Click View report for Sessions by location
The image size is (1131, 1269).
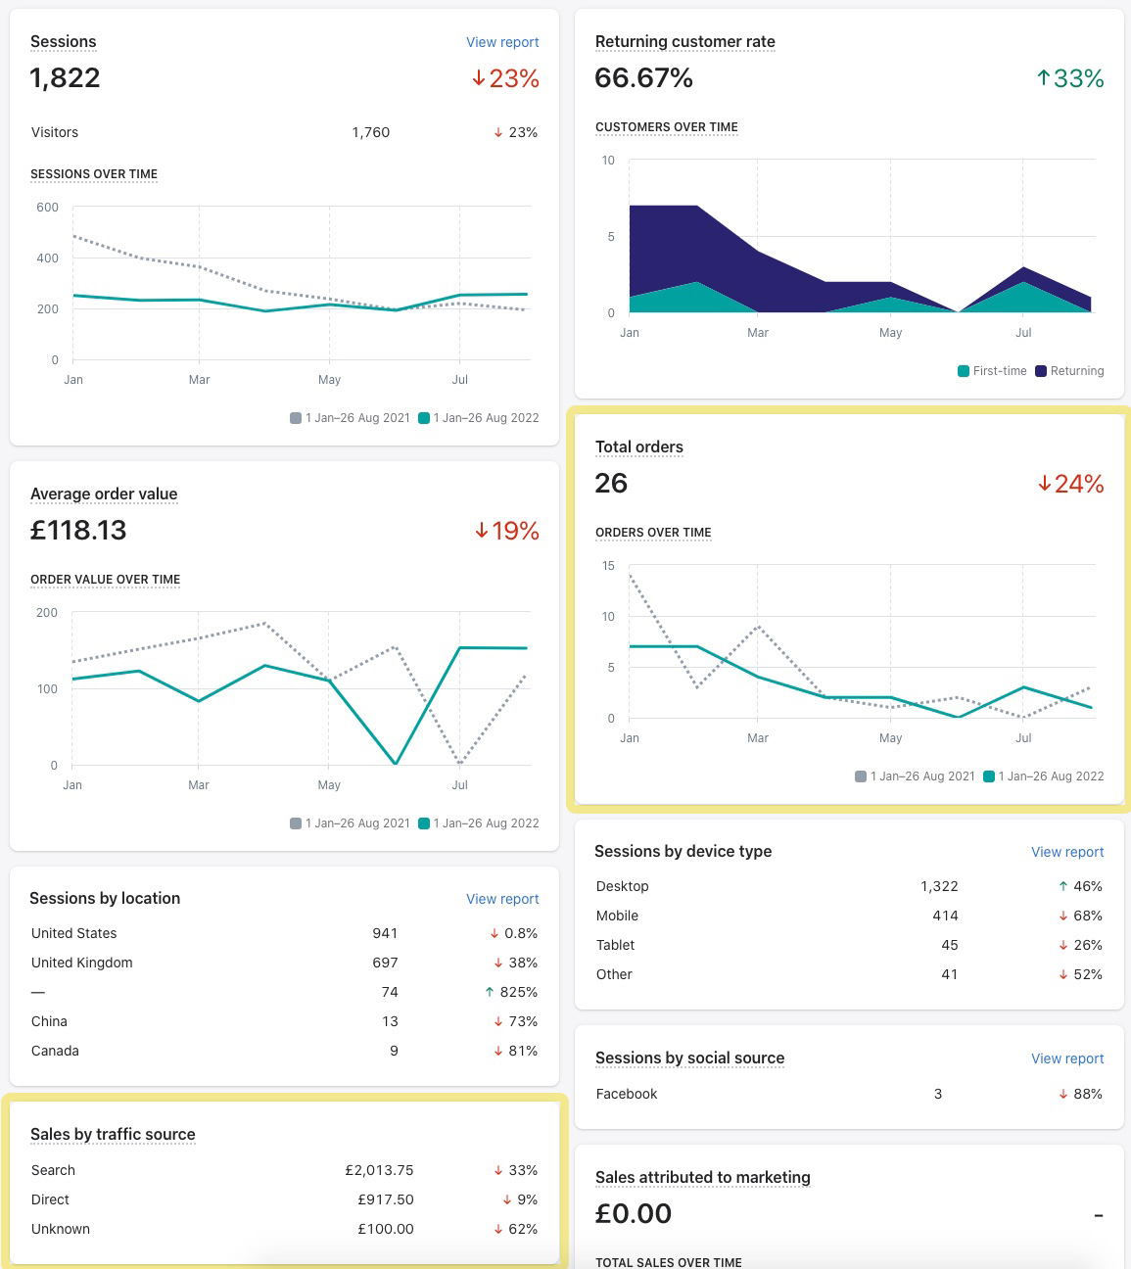[502, 898]
